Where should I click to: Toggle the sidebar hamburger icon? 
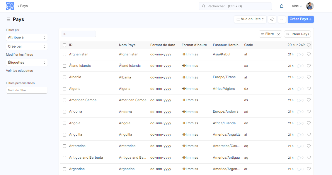8,20
